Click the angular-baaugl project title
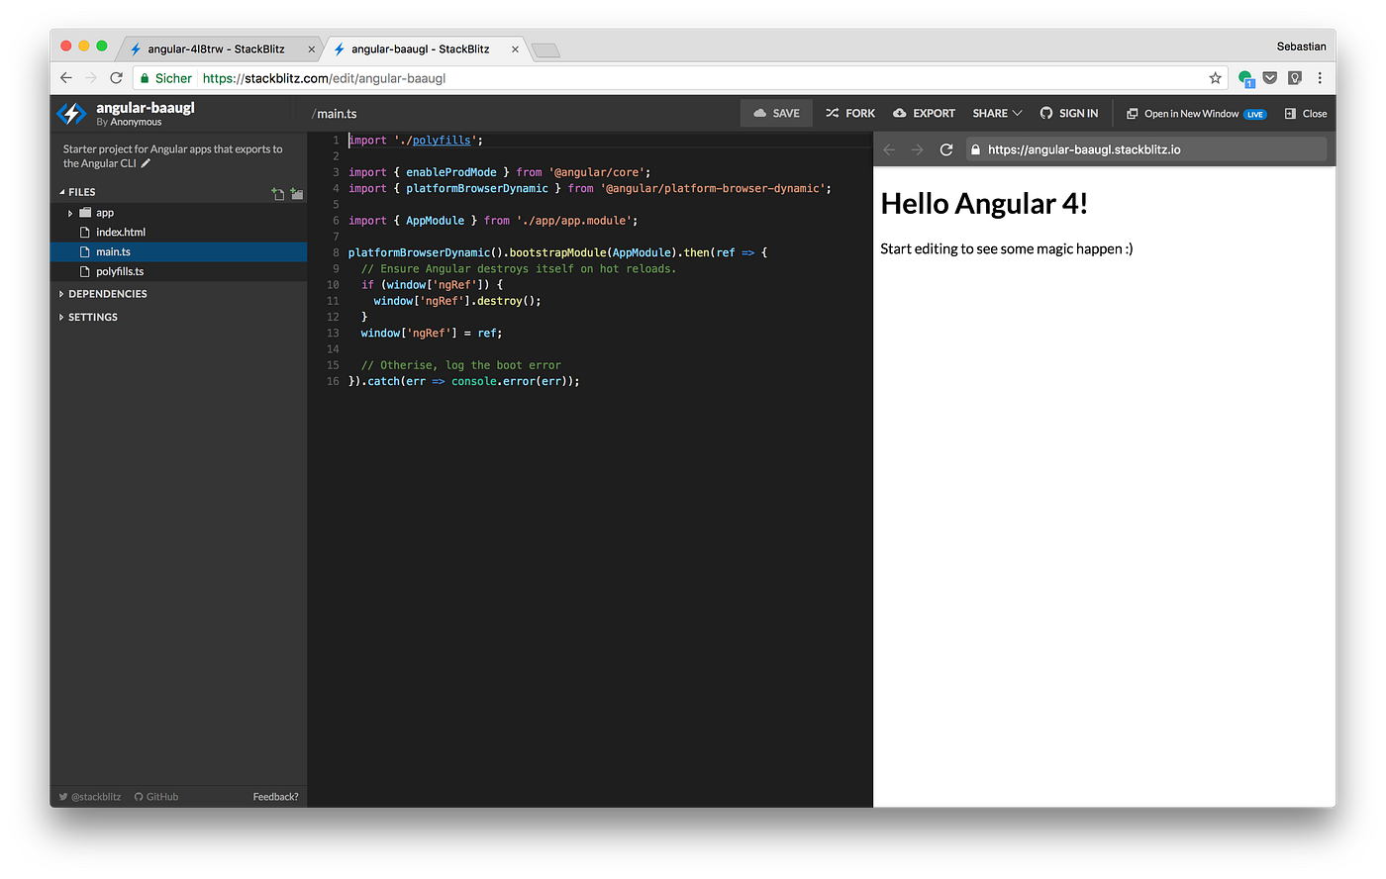1386x879 pixels. point(146,107)
